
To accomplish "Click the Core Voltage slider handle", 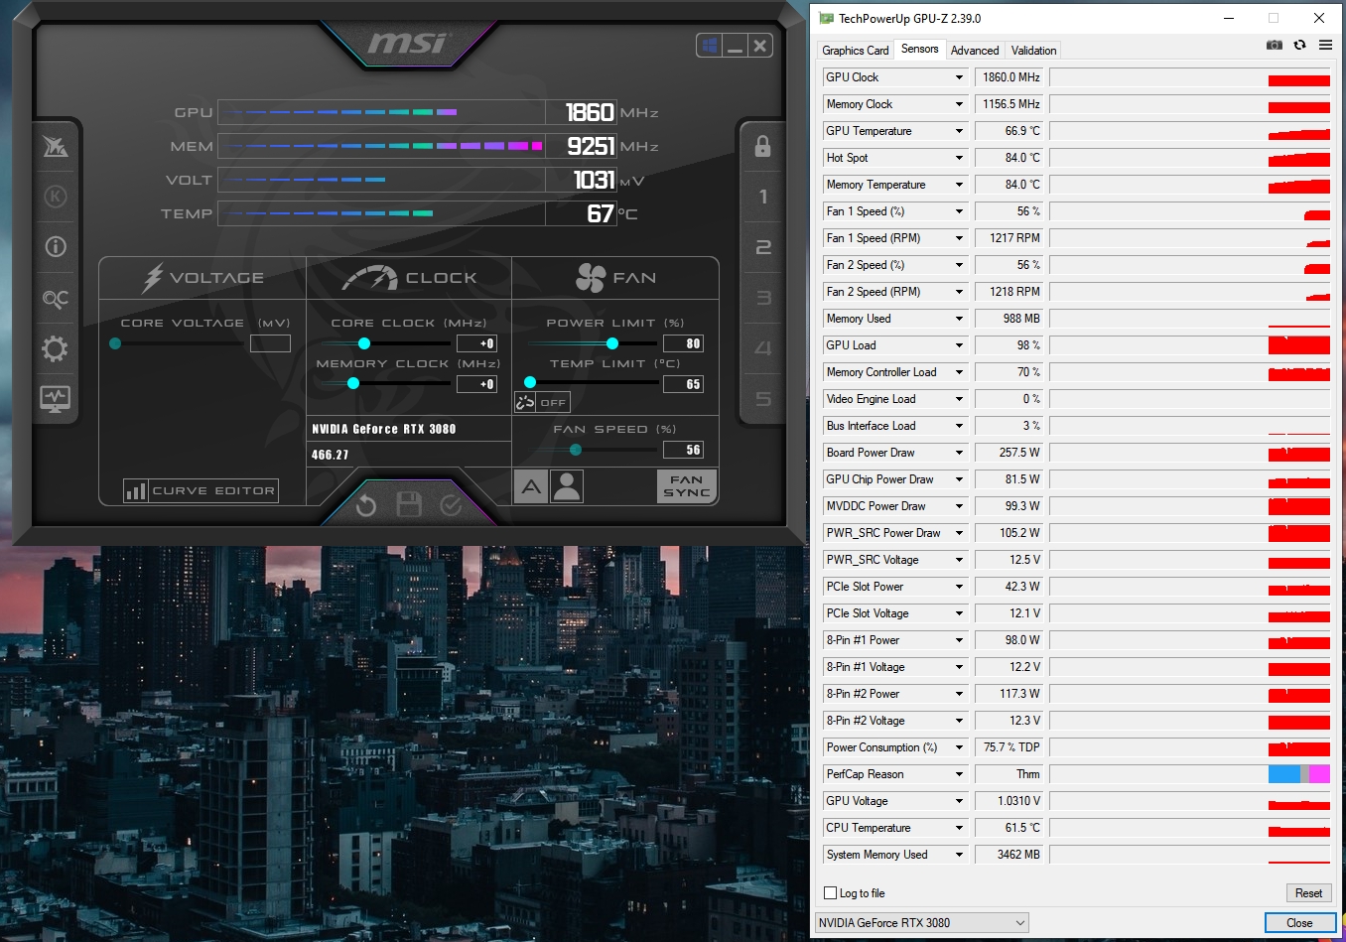I will 115,343.
